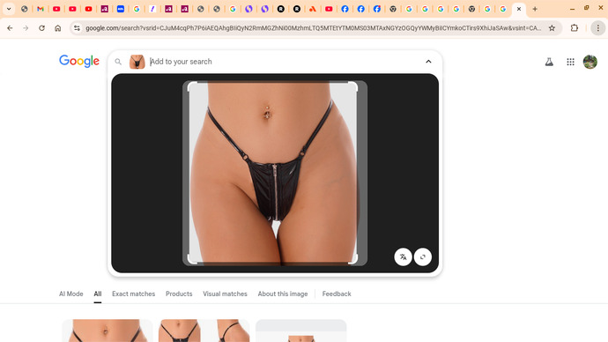The width and height of the screenshot is (608, 342).
Task: Open the Products tab
Action: click(x=179, y=294)
